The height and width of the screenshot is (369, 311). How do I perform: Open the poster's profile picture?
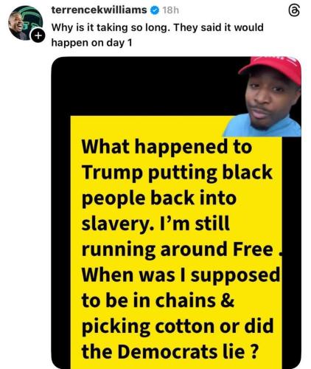26,23
